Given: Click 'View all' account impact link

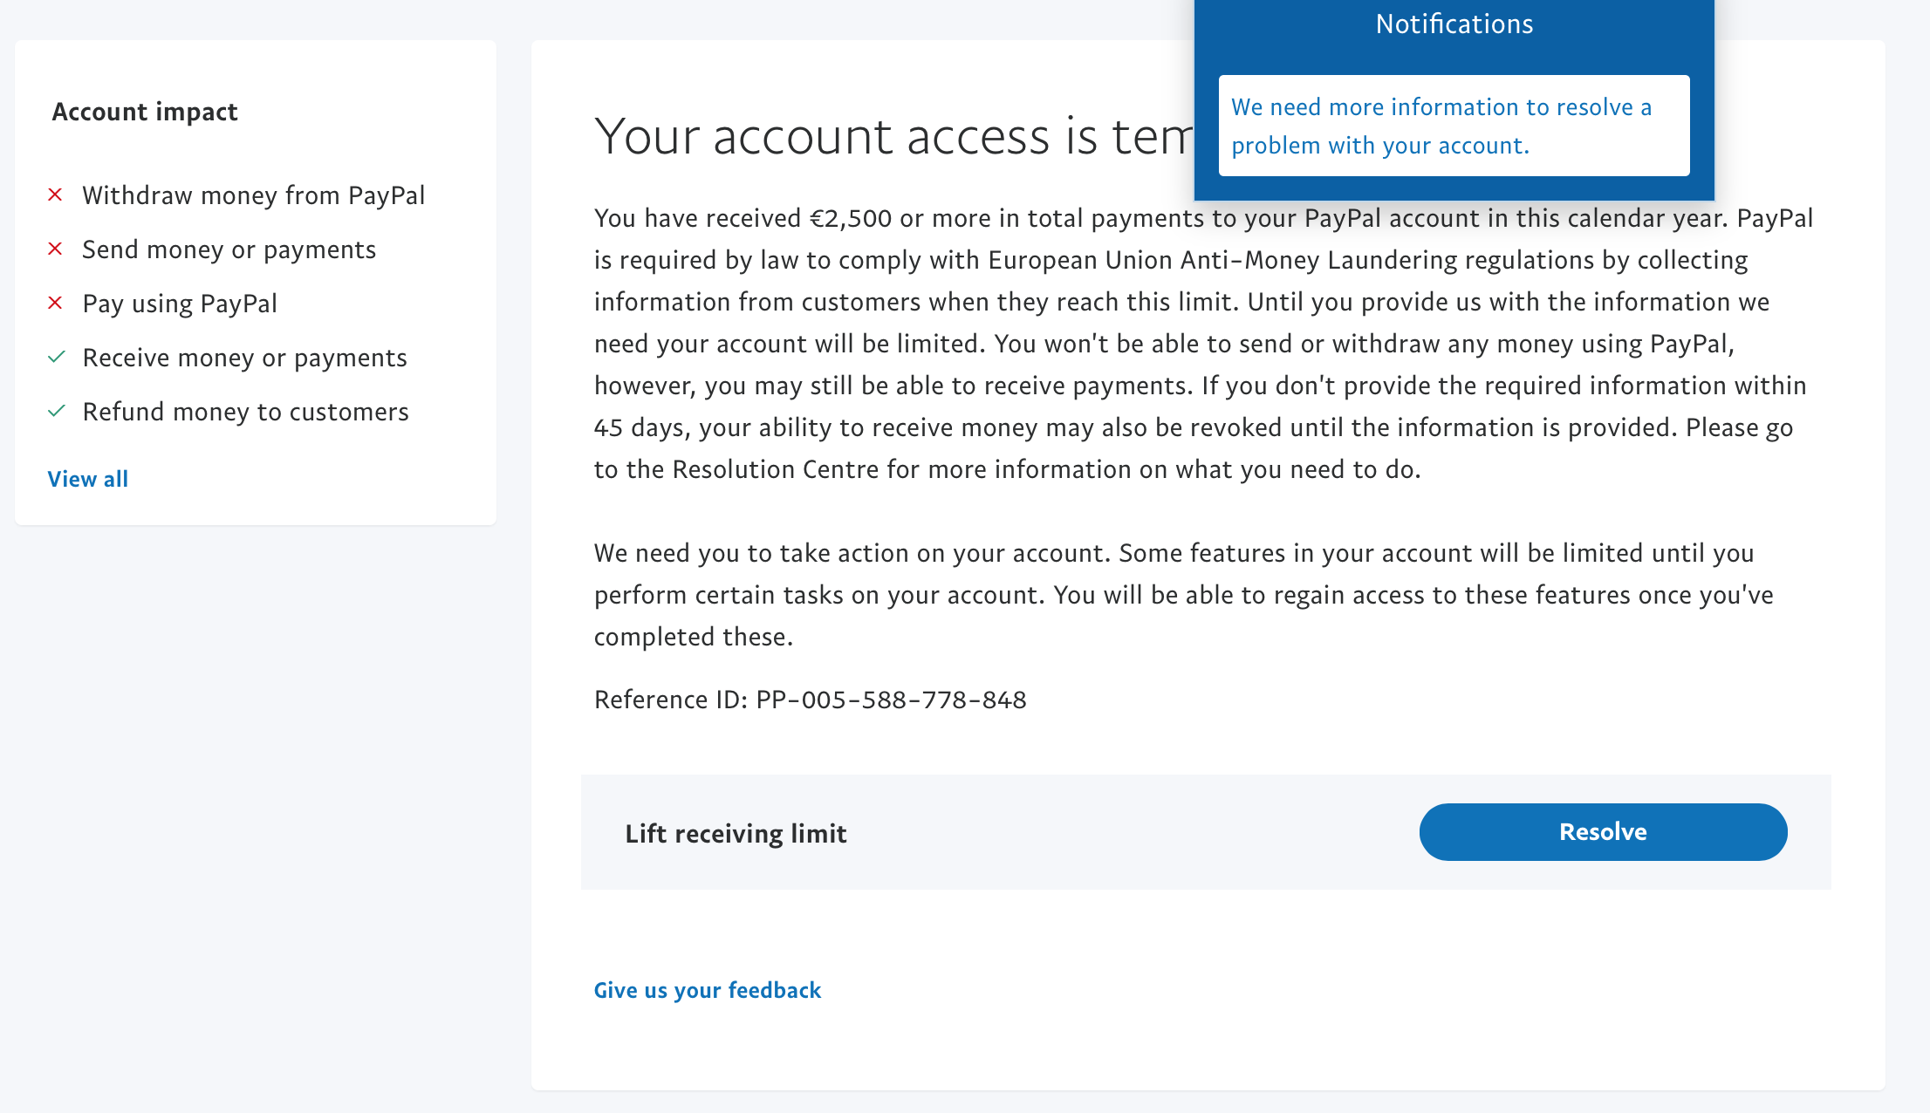Looking at the screenshot, I should (x=87, y=478).
